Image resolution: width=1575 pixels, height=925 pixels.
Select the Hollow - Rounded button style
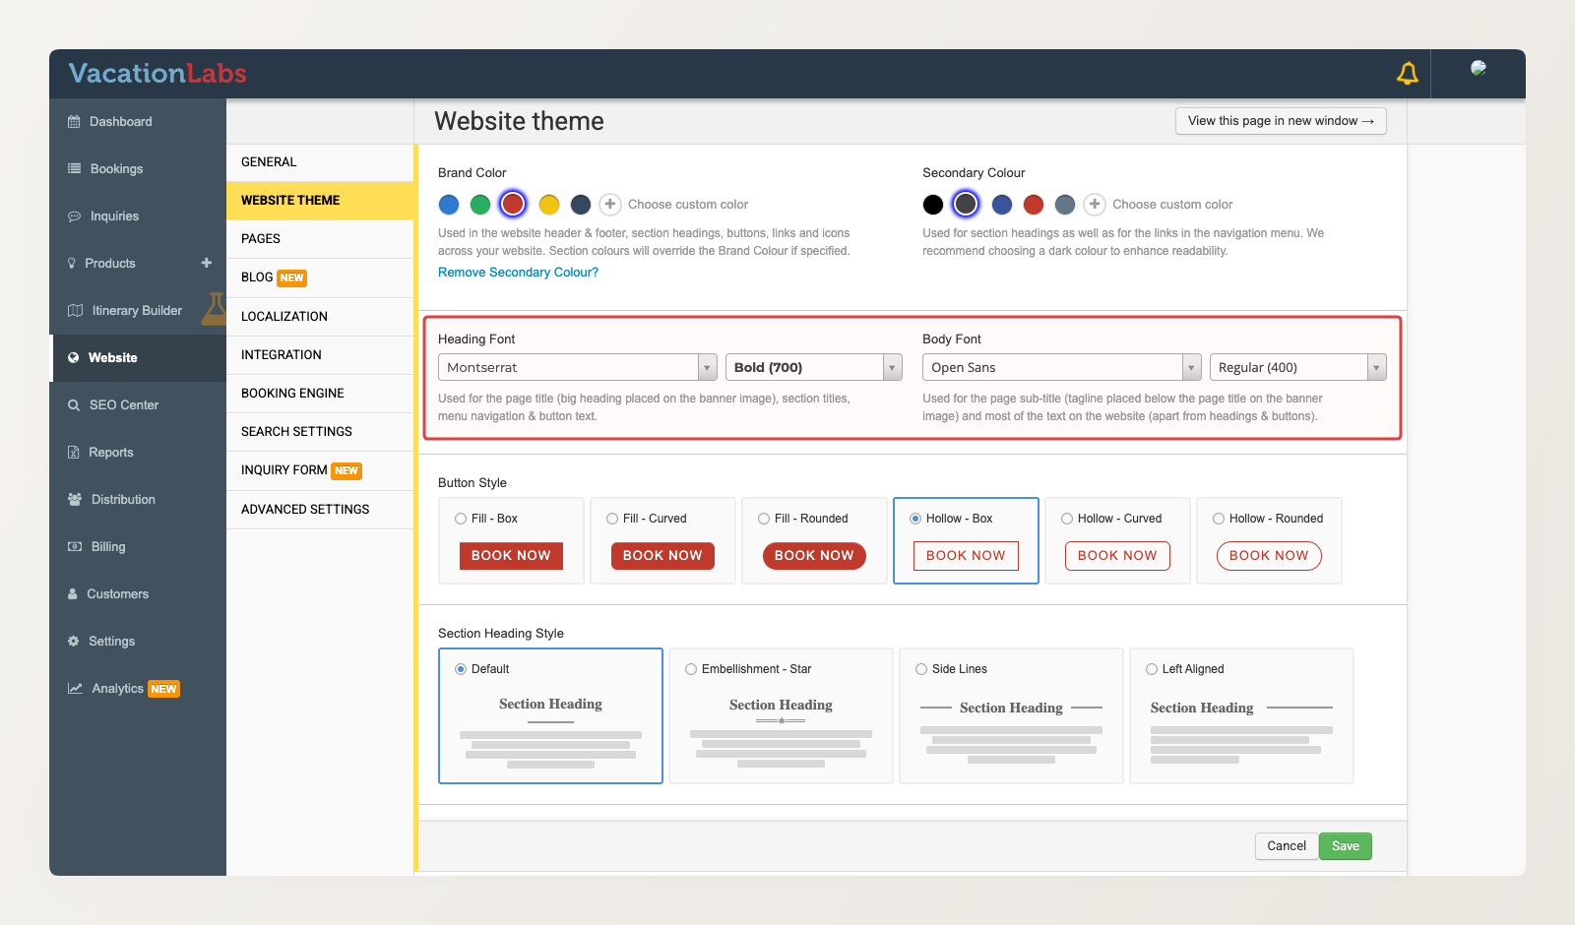pyautogui.click(x=1219, y=519)
